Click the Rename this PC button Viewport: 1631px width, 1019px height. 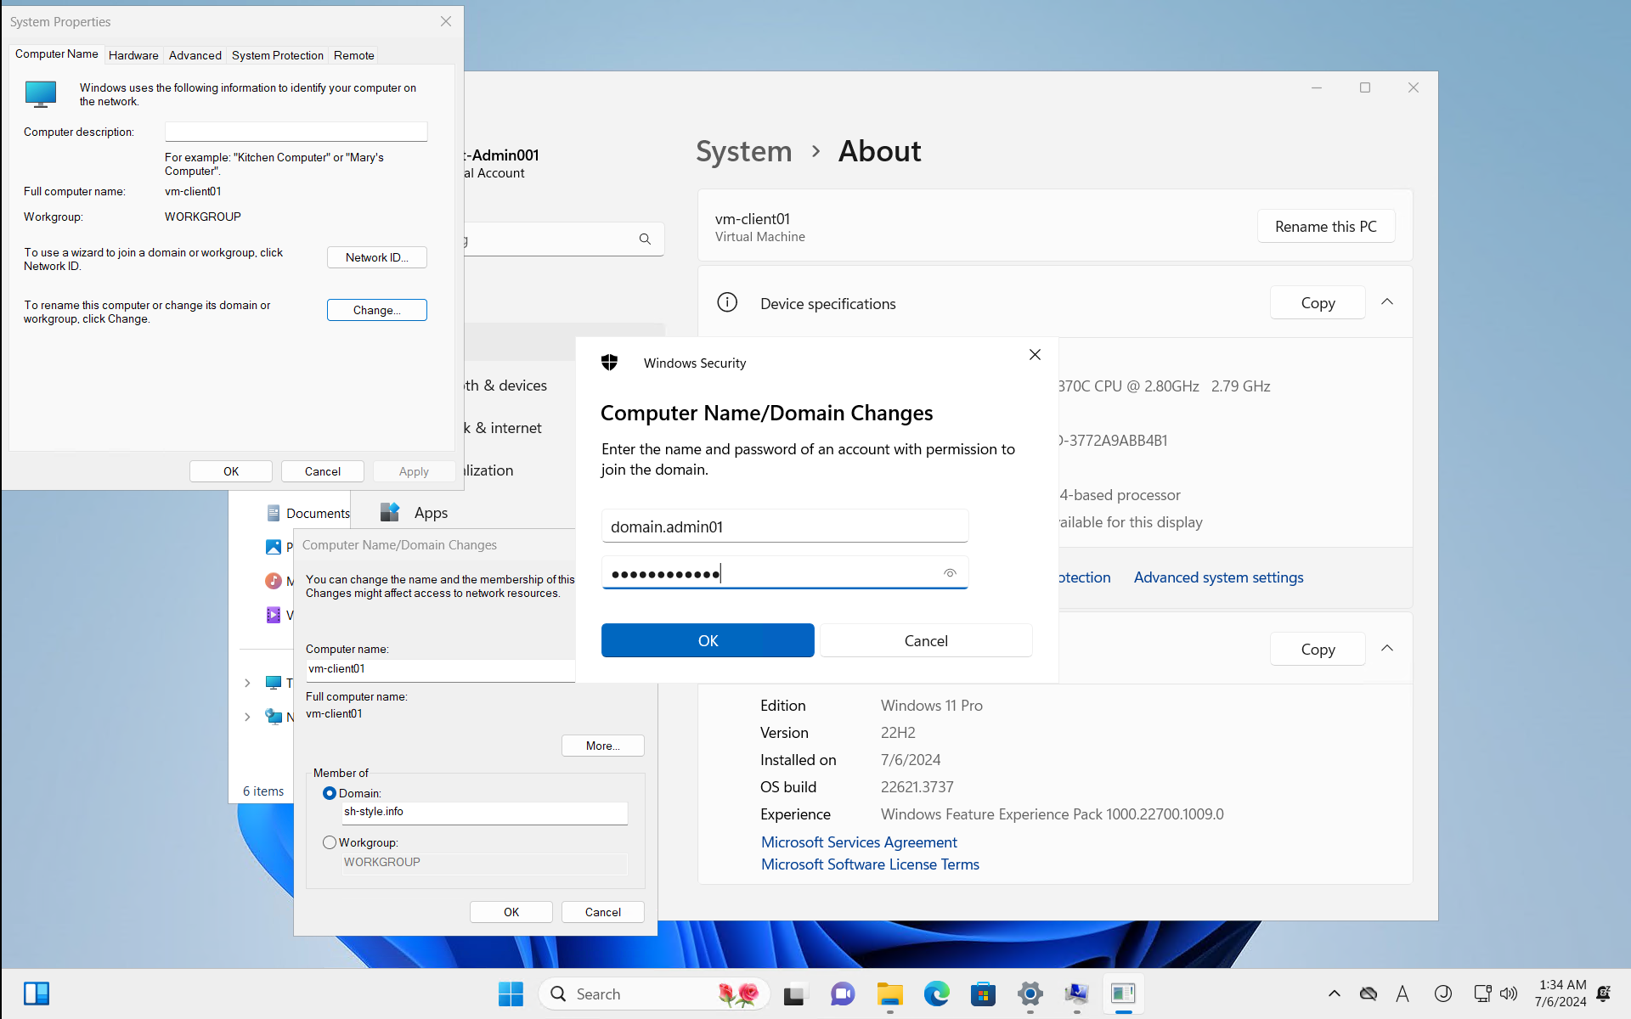[1325, 227]
